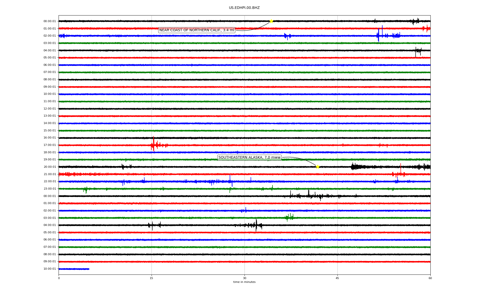Click the first 00:00:01 time label at top
Screen dimensions: 489x305
[50, 21]
